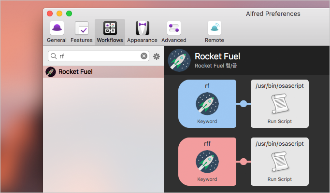Screen dimensions: 330x193
Task: Select the Rocket Fuel workflow in the list
Action: click(103, 72)
